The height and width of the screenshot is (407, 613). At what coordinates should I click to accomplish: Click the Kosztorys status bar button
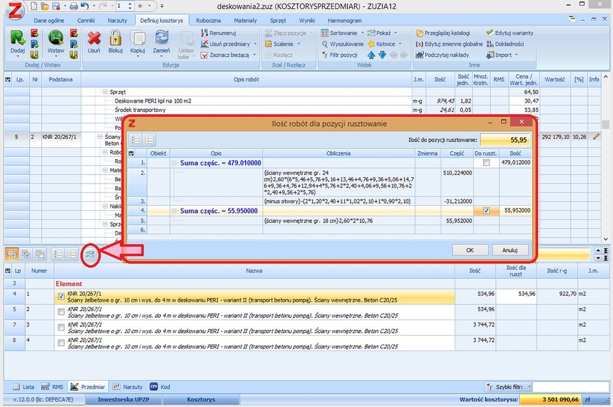201,400
